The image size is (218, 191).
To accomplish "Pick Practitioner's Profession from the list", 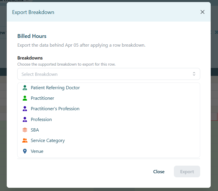I will [x=109, y=109].
